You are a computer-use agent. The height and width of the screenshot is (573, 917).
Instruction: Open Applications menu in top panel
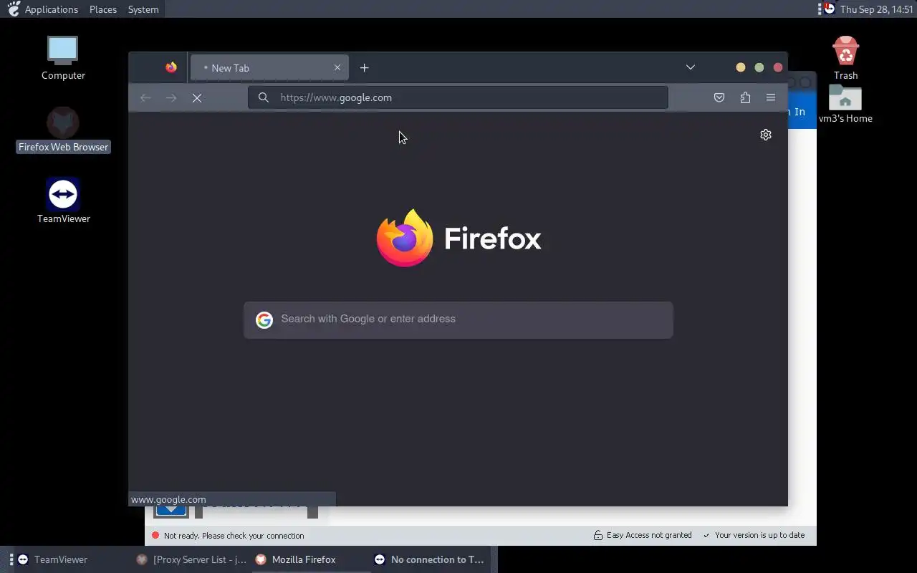pyautogui.click(x=52, y=9)
